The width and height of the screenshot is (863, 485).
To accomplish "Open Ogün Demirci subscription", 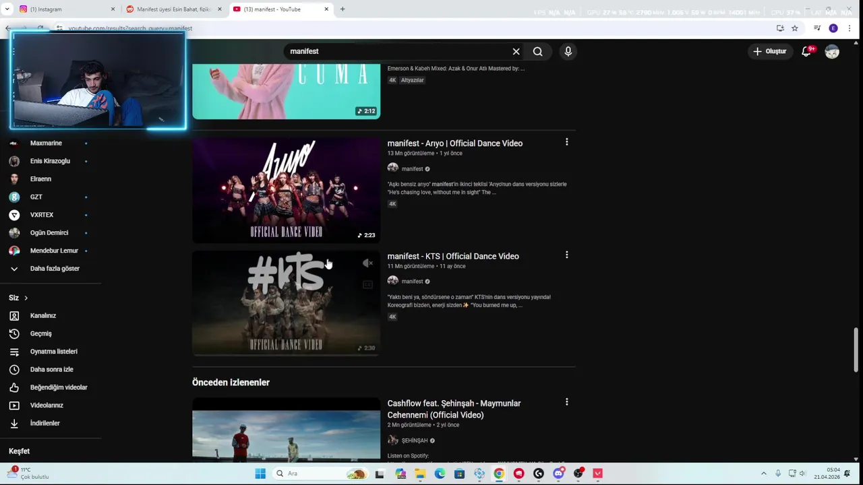I will [51, 232].
